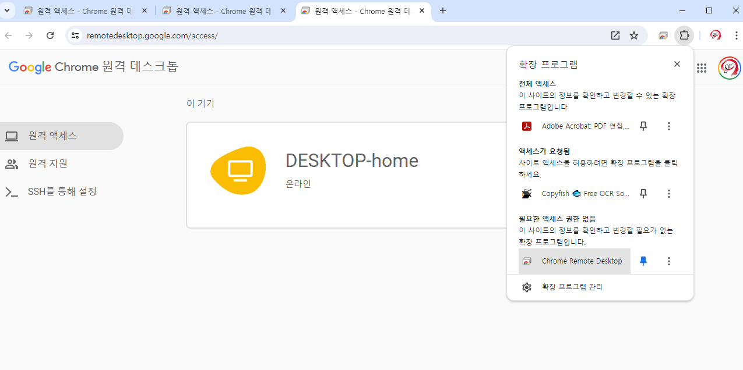This screenshot has height=370, width=743.
Task: Click the 전체 액세스 section heading
Action: [537, 84]
